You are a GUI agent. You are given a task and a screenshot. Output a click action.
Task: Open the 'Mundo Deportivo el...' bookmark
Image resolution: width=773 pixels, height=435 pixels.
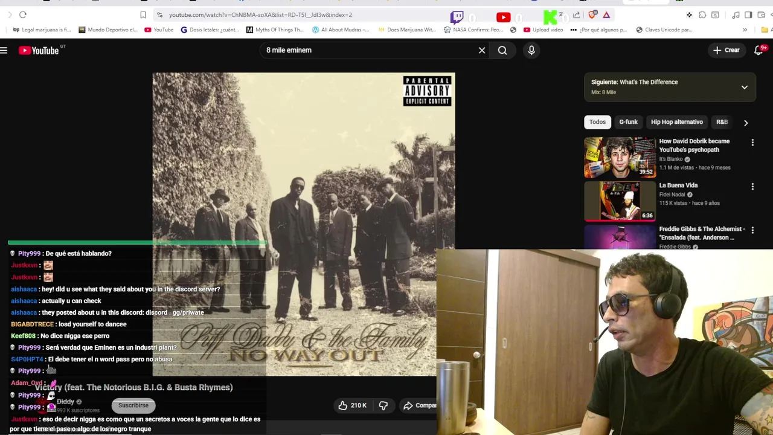coord(108,30)
